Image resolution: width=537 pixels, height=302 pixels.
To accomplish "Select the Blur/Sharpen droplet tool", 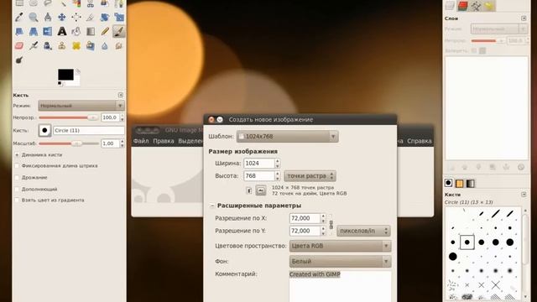I will click(x=105, y=45).
